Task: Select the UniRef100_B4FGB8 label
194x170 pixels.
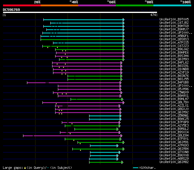Action: point(174,82)
